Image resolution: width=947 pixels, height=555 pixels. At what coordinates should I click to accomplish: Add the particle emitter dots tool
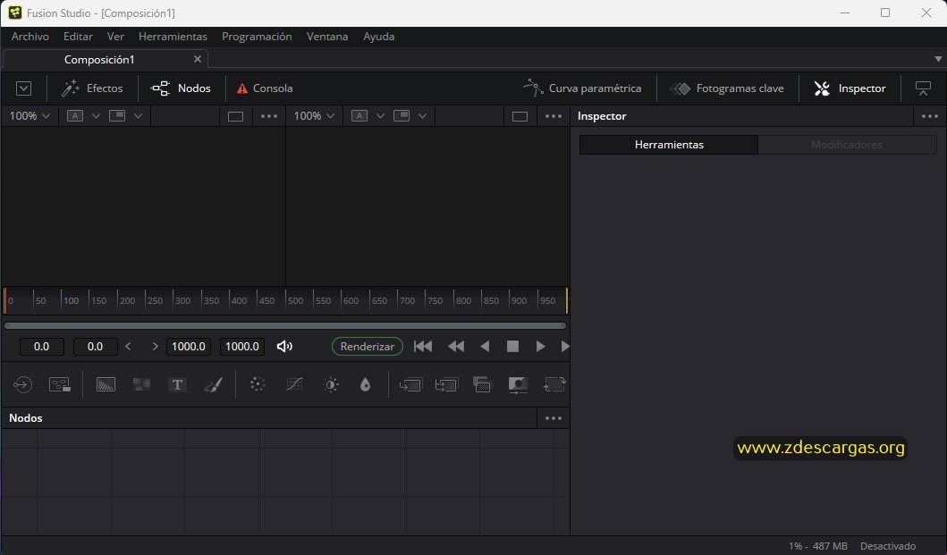click(x=258, y=384)
